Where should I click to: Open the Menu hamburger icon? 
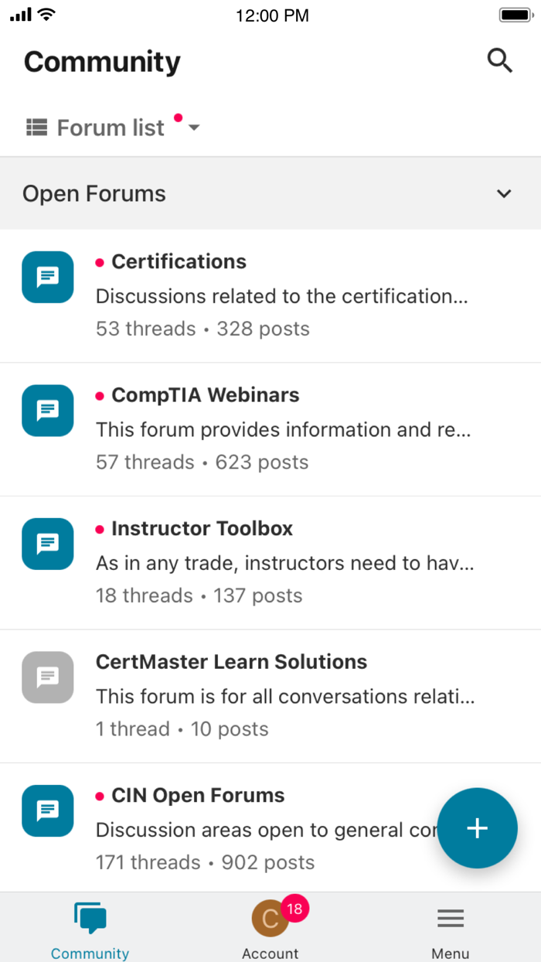point(451,917)
